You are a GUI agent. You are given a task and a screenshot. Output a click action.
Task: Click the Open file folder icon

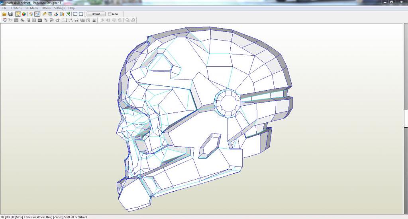click(x=4, y=14)
